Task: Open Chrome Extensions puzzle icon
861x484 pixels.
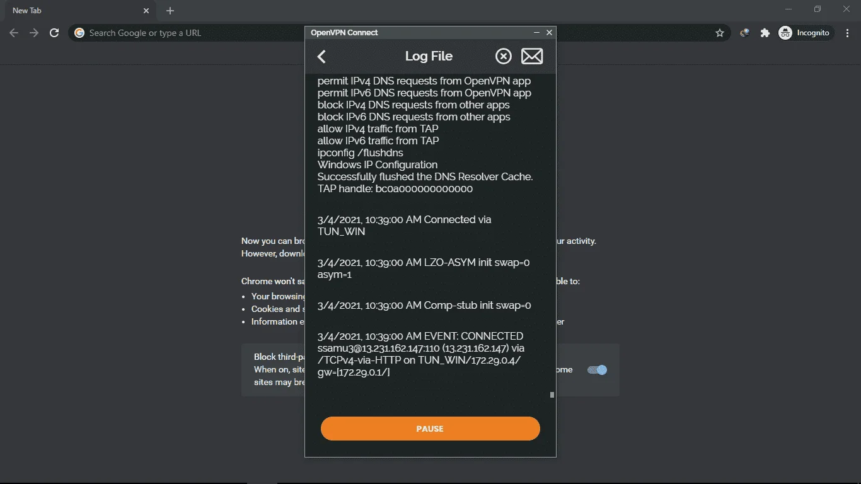Action: [x=765, y=33]
